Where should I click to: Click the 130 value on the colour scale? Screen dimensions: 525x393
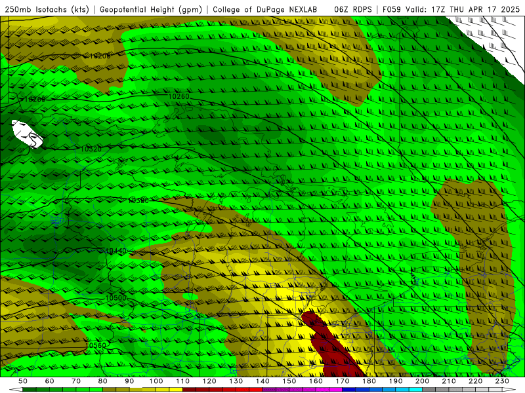coord(236,381)
